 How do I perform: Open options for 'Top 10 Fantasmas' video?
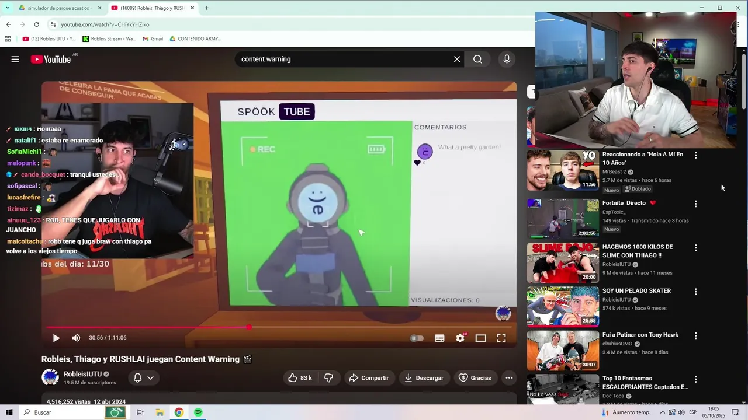pos(695,380)
